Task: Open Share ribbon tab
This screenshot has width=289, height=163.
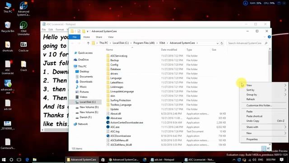Action: click(x=99, y=37)
